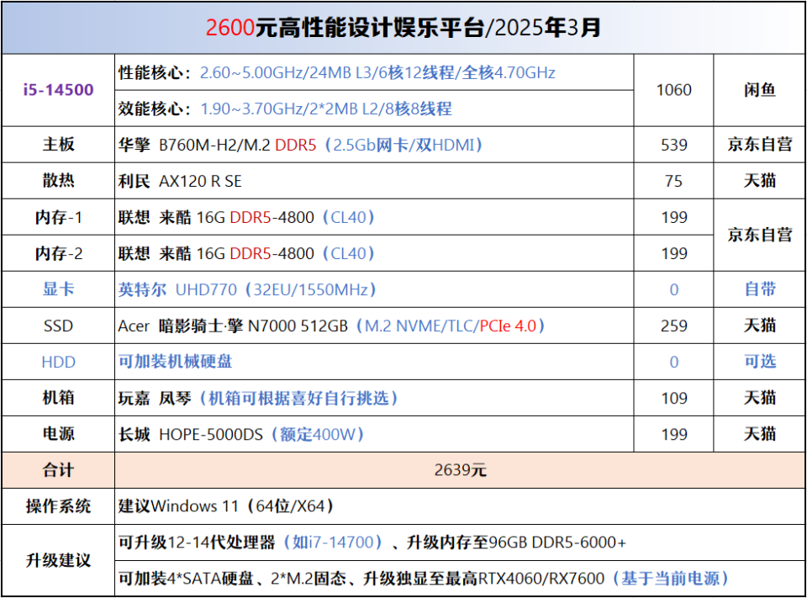Screen dimensions: 807x598
Task: Select the "内存-1" row label
Action: 58,217
